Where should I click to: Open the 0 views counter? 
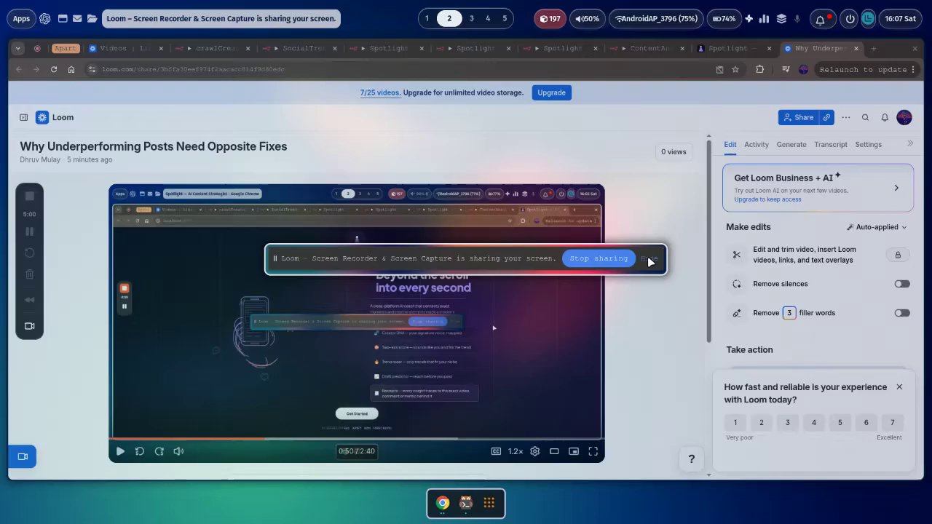(674, 151)
